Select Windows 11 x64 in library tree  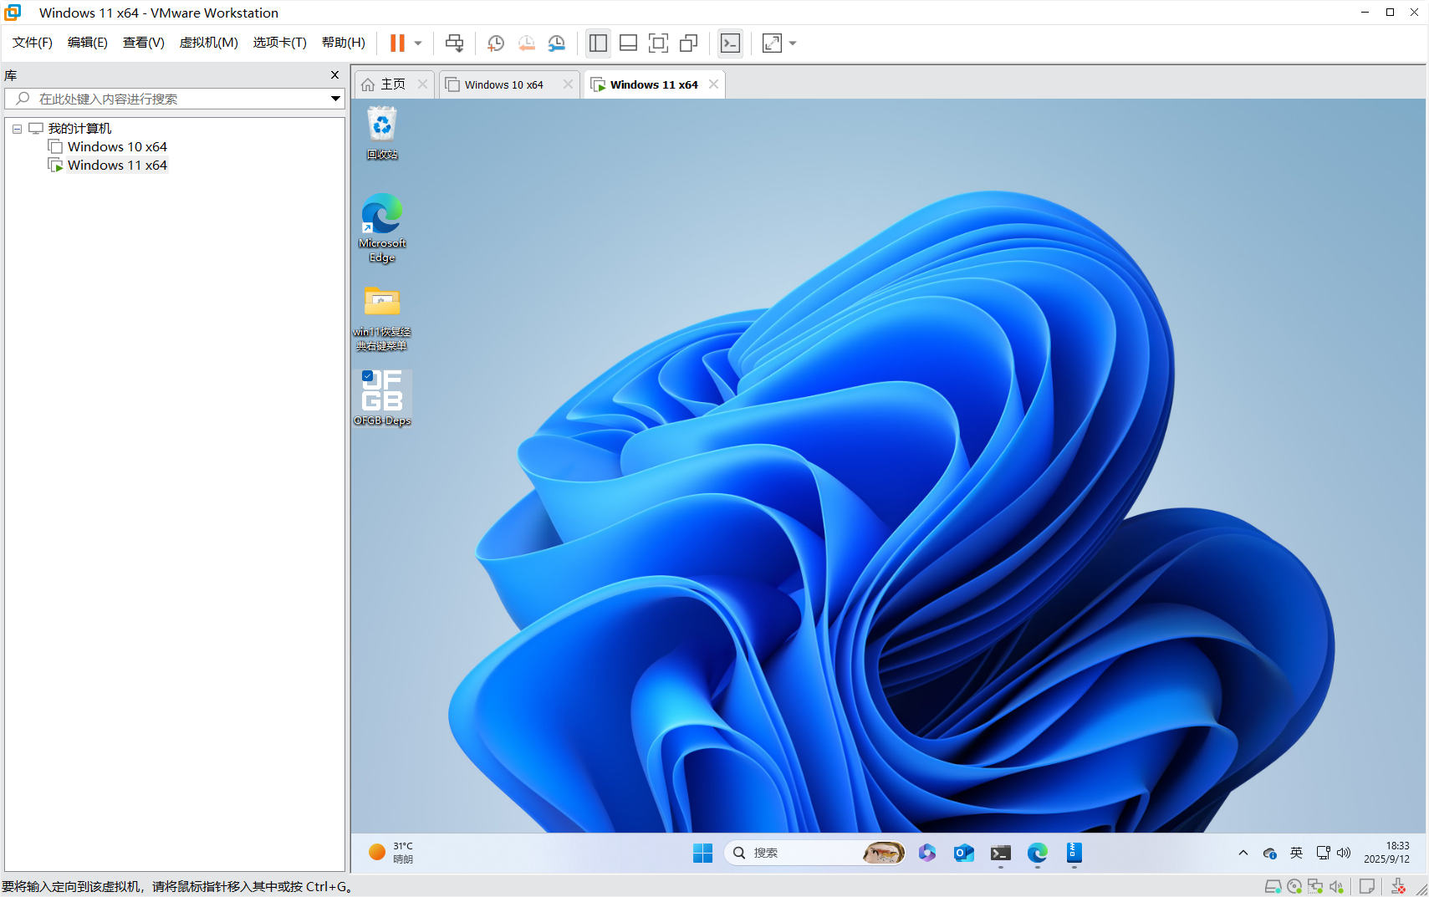coord(117,166)
